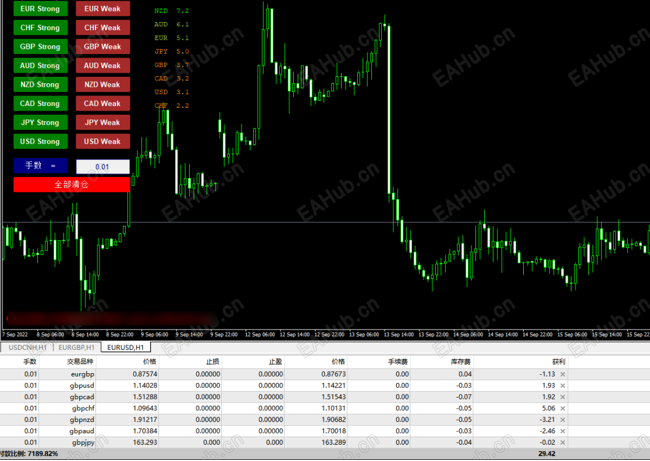Click the profit value -3.21
Image resolution: width=650 pixels, height=461 pixels.
(x=547, y=420)
